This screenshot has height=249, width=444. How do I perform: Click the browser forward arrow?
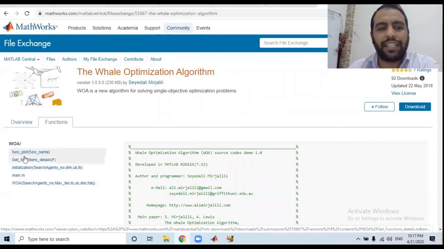17,13
